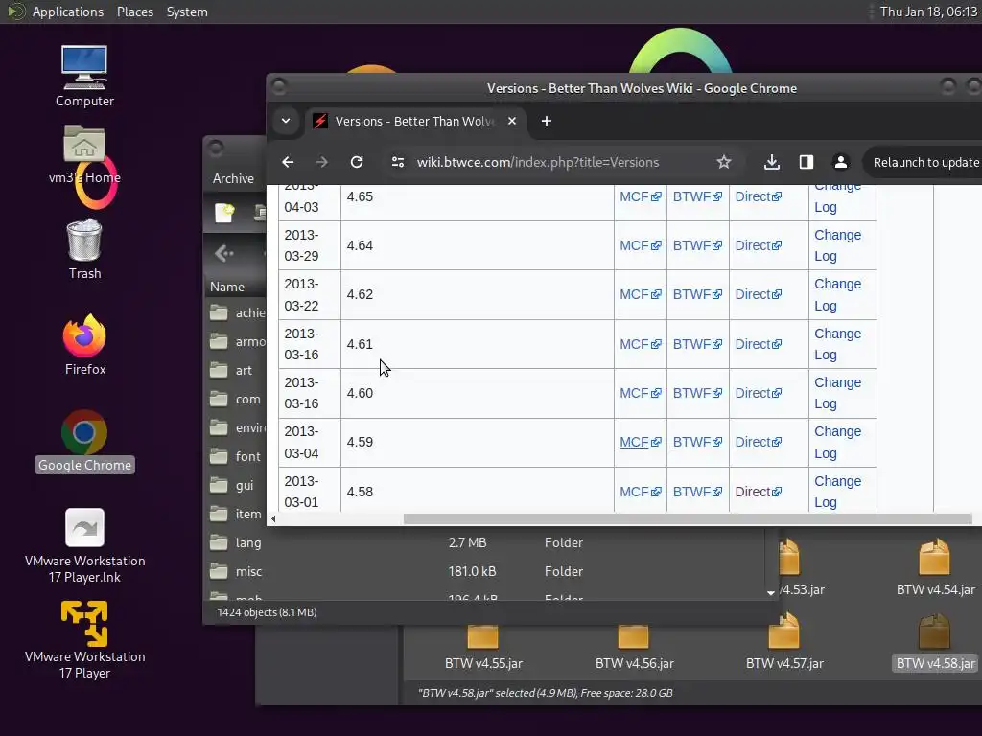Reload the Versions wiki page

click(x=357, y=162)
